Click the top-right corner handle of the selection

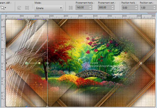tap(48, 20)
